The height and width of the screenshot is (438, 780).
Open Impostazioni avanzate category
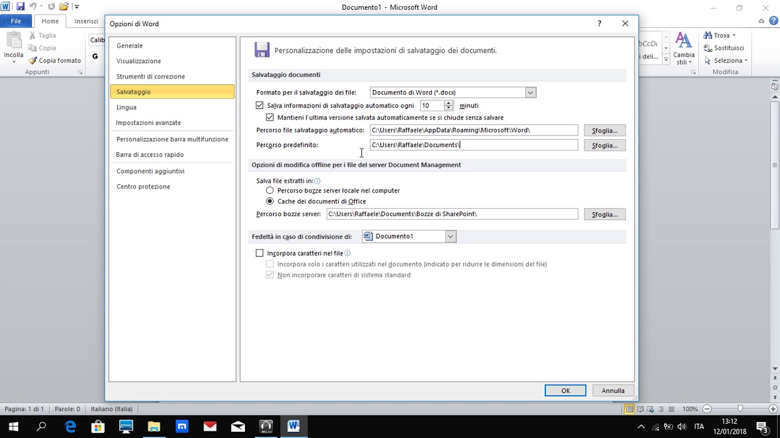click(x=172, y=123)
